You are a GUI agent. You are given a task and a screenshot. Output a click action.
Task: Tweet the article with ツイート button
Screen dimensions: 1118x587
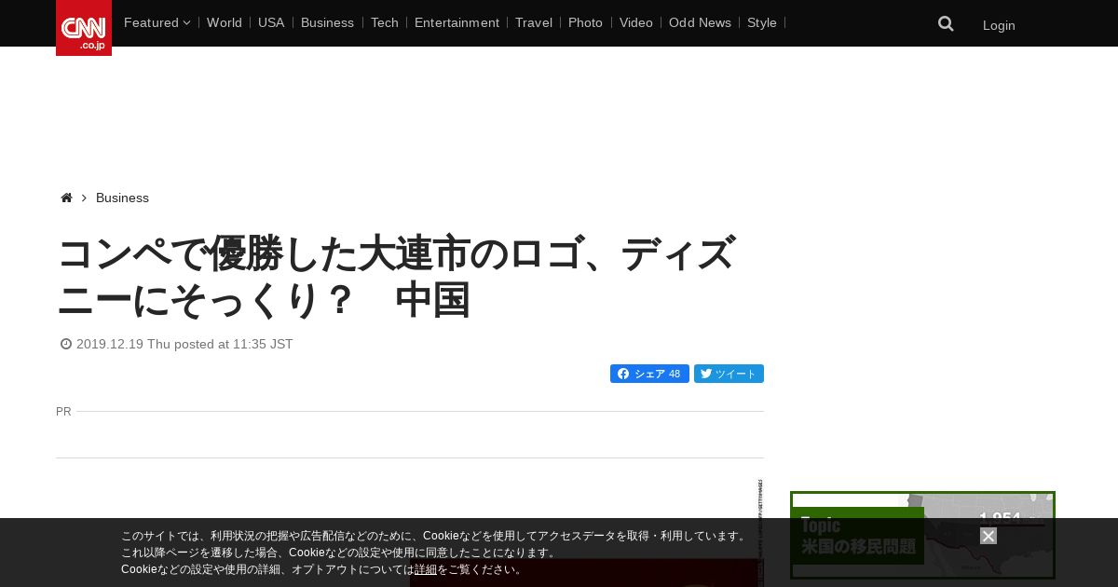(729, 374)
